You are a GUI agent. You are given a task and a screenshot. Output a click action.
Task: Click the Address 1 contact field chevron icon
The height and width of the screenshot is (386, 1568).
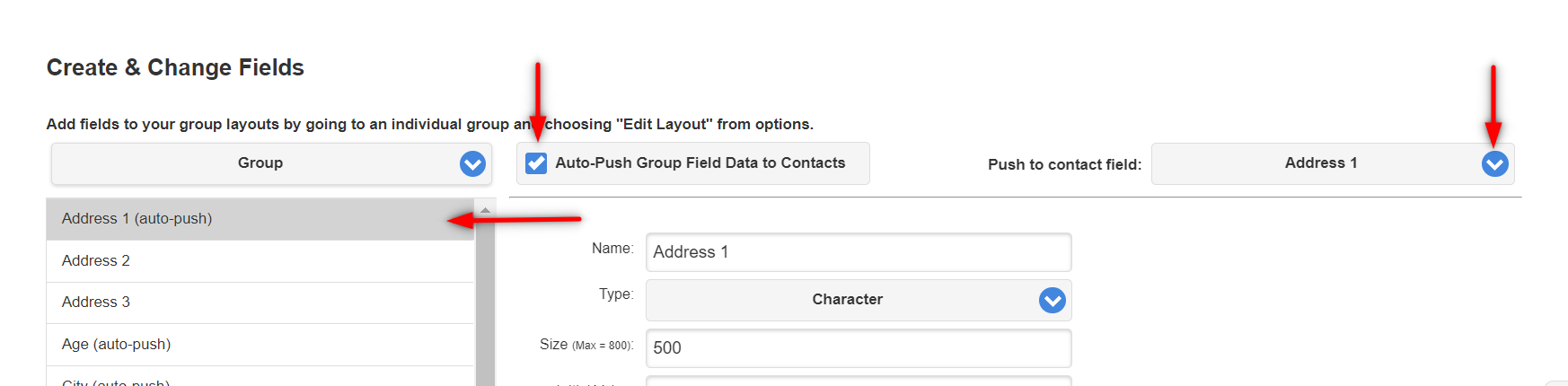coord(1494,163)
